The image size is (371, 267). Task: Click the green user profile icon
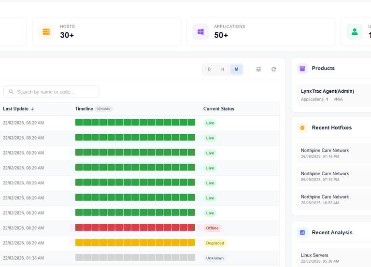coord(355,32)
